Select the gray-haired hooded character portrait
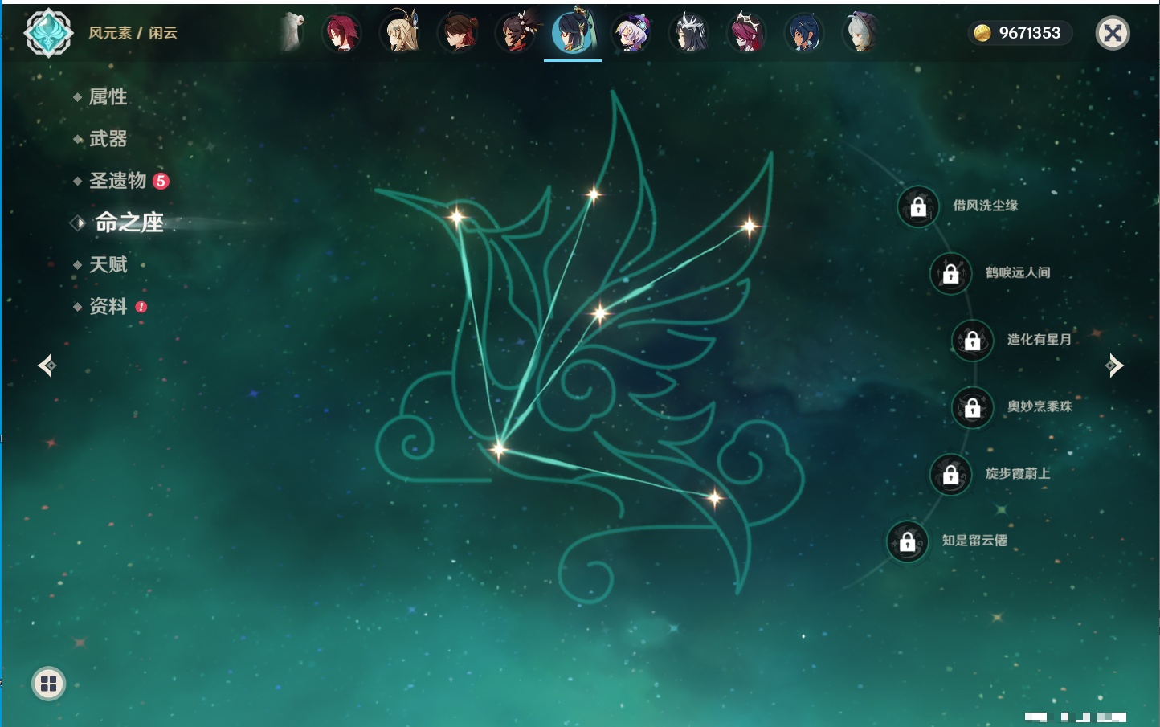This screenshot has width=1160, height=727. pos(861,33)
